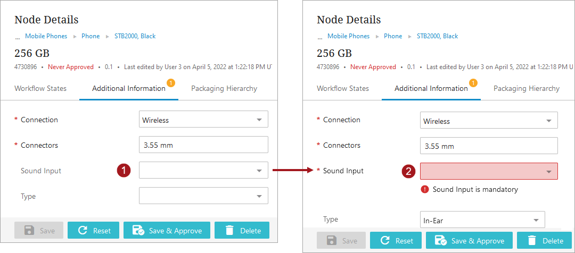Click the orange badge on the right Additional Information tab
This screenshot has height=253, width=575.
(473, 83)
